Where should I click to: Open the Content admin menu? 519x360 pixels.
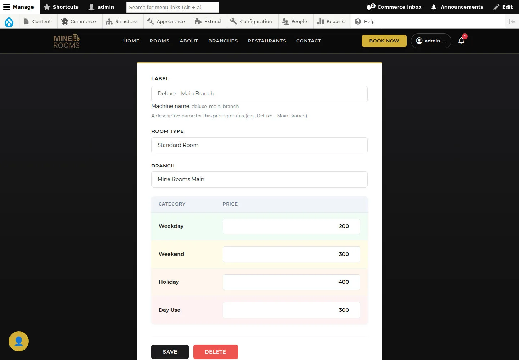click(x=37, y=22)
